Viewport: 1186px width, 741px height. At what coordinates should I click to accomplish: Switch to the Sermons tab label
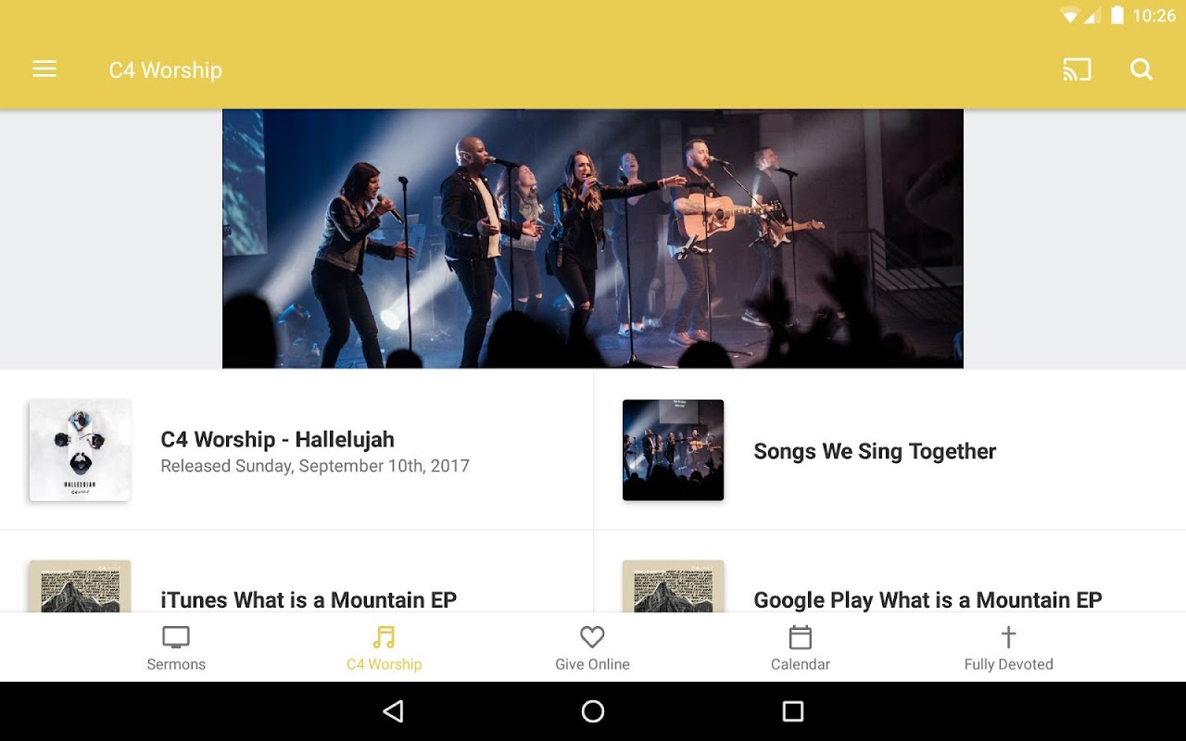pos(176,664)
